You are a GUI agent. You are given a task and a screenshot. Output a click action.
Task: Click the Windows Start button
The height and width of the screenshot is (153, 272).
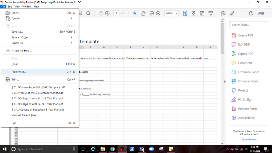(5, 149)
